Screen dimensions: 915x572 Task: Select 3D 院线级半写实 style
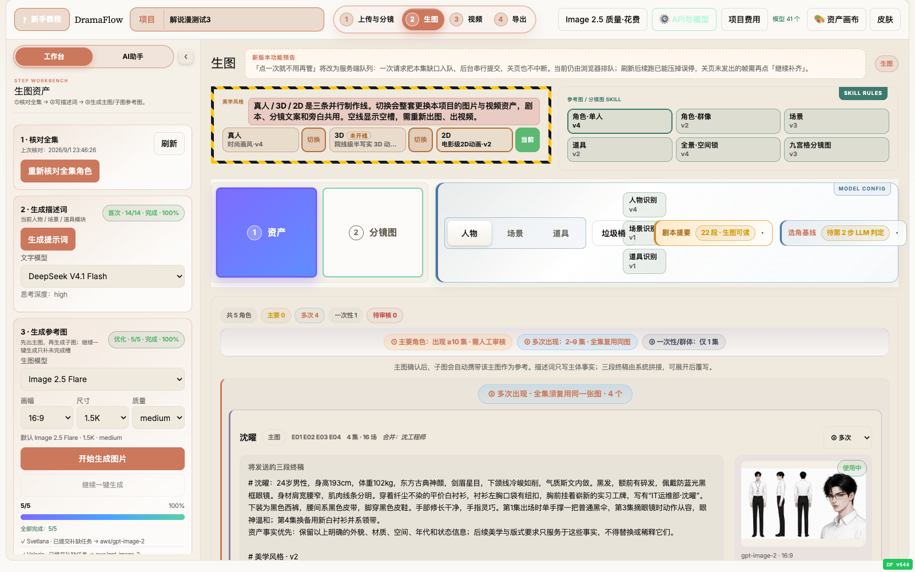(368, 140)
